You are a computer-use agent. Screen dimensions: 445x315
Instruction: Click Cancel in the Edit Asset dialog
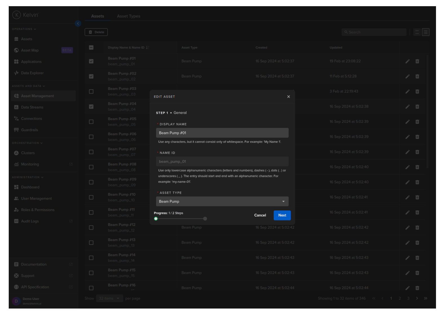point(260,215)
